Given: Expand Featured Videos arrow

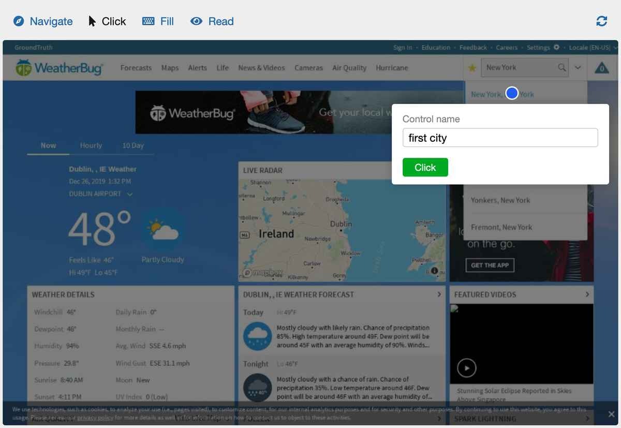Looking at the screenshot, I should 587,294.
